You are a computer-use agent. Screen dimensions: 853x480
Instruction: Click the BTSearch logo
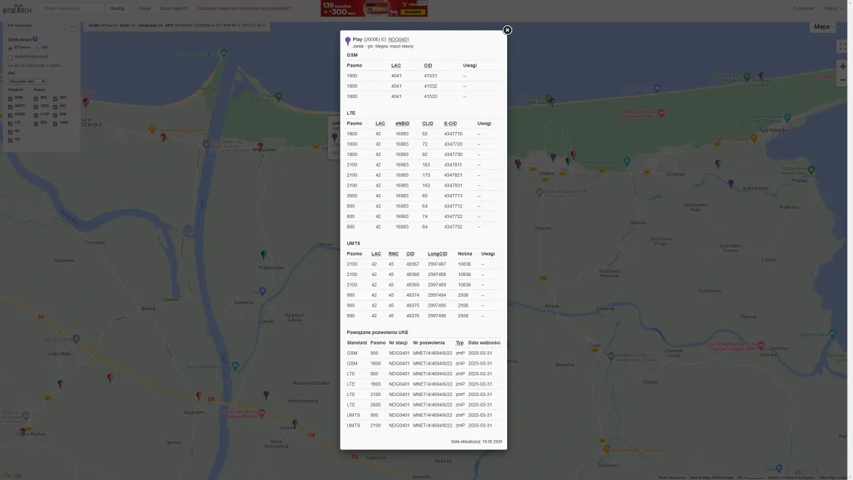click(x=17, y=9)
